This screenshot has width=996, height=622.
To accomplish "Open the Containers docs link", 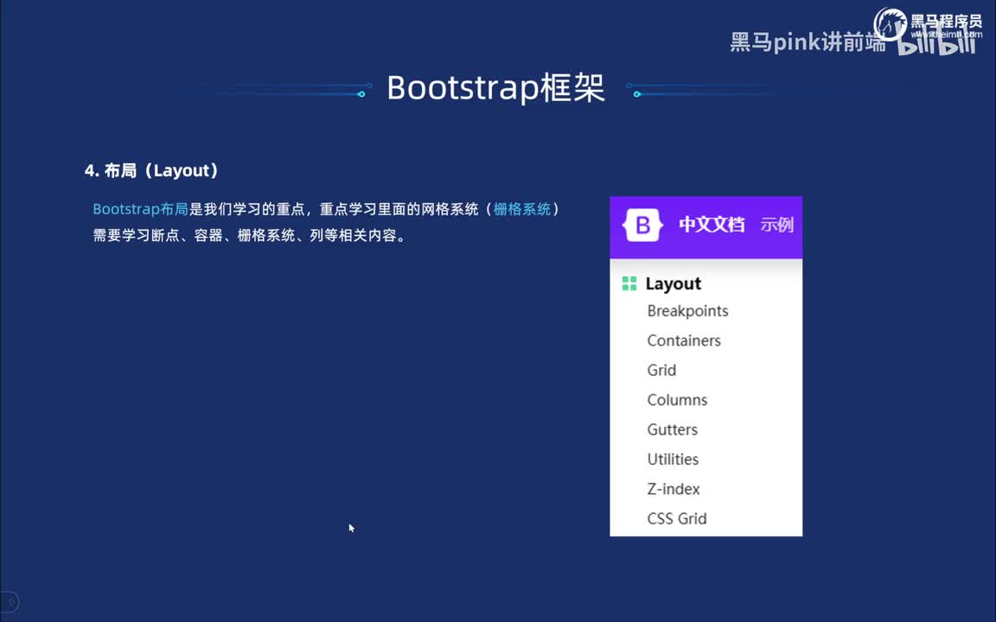I will pyautogui.click(x=684, y=341).
